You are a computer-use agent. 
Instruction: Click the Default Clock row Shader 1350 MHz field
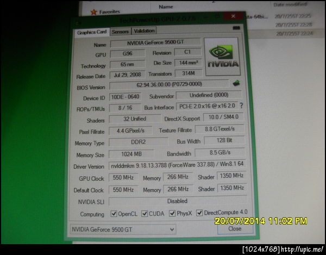point(232,188)
